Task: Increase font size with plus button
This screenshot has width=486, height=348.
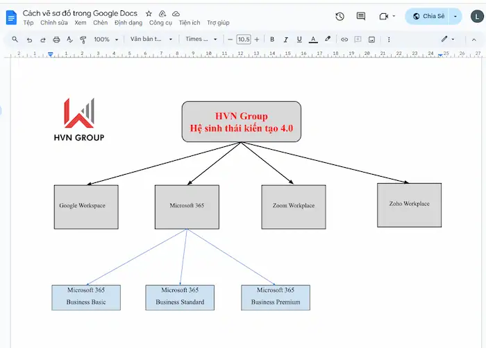Action: click(257, 40)
